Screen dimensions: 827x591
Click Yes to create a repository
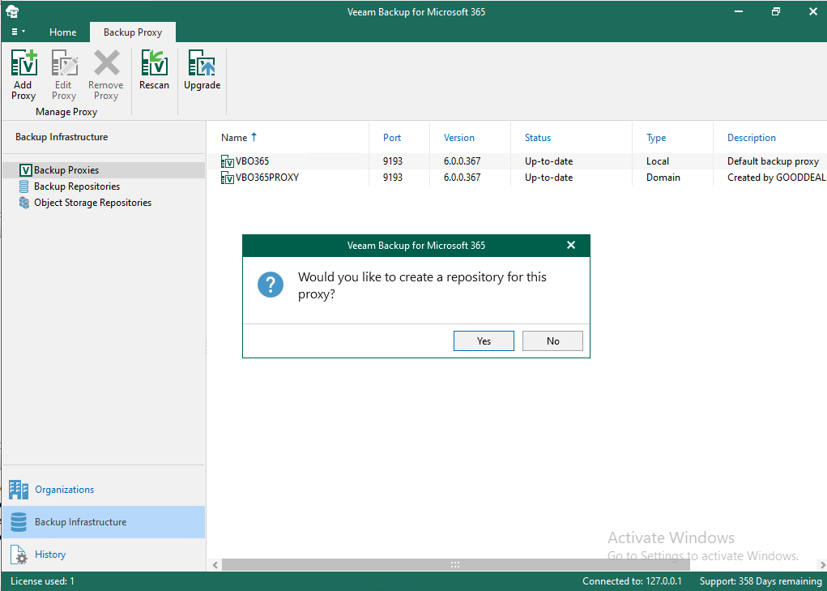[484, 340]
